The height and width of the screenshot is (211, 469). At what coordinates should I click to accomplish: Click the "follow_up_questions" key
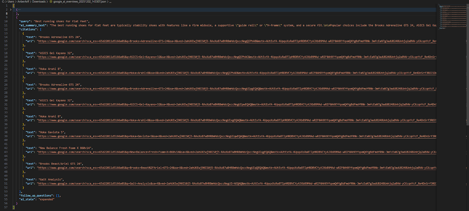[36, 195]
